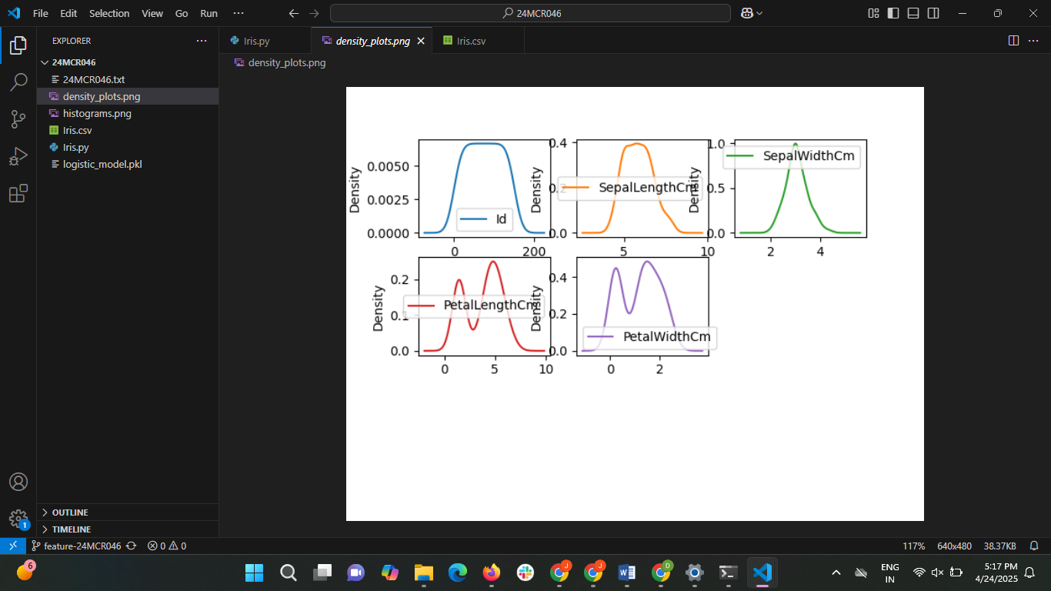Open the Accounts menu in activity bar
This screenshot has width=1051, height=591.
(x=18, y=482)
